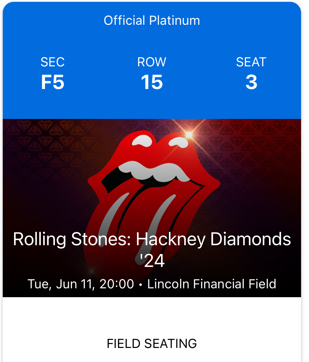Select the ROW label
Viewport: 309px width, 362px height.
152,62
